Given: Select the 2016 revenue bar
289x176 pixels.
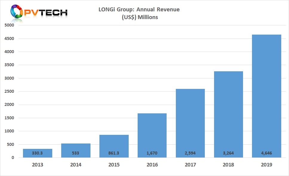Looking at the screenshot, I should (152, 135).
